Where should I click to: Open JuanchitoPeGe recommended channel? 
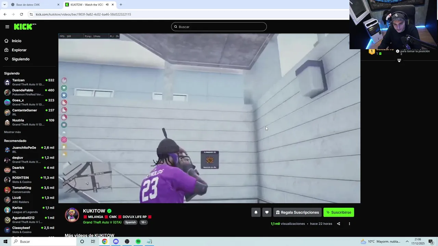[x=29, y=150]
